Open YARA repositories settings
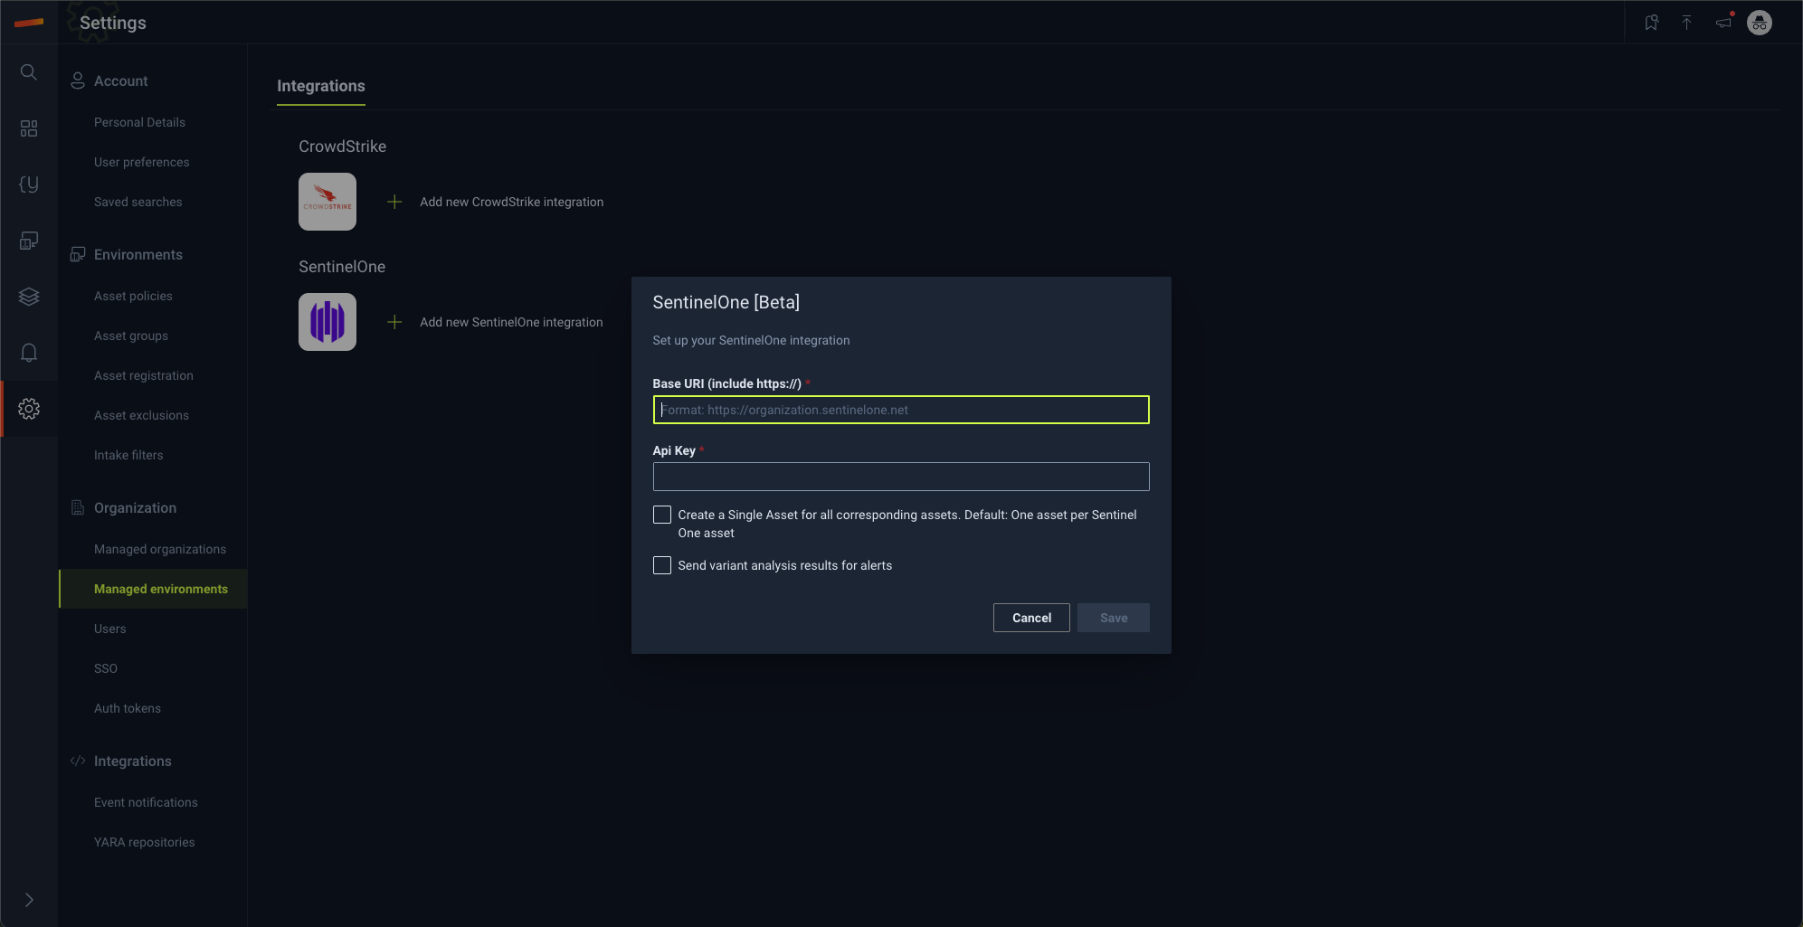Image resolution: width=1803 pixels, height=927 pixels. pyautogui.click(x=145, y=842)
